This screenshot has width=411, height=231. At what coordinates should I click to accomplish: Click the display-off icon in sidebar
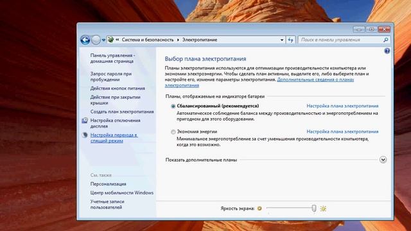[85, 121]
